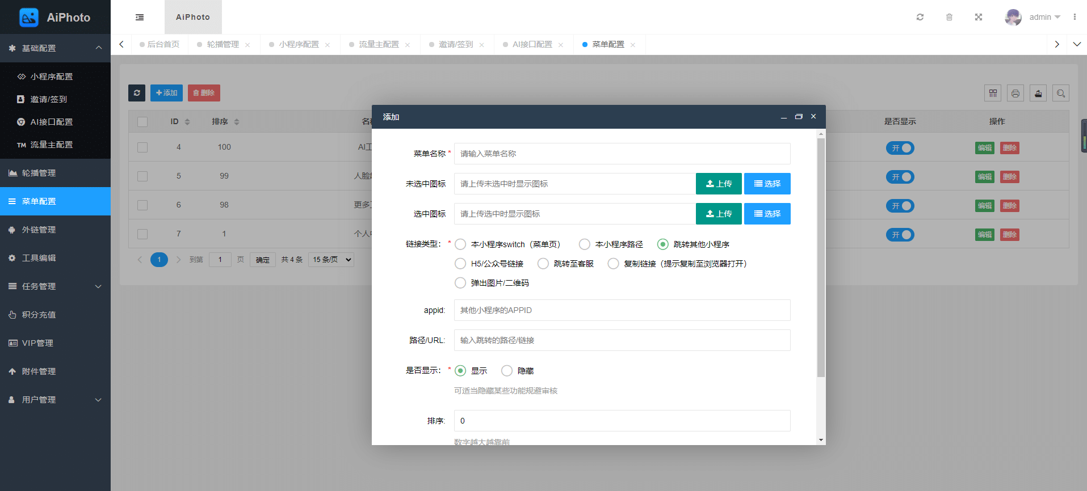Open the table search magnifier icon
This screenshot has height=491, width=1087.
tap(1061, 94)
